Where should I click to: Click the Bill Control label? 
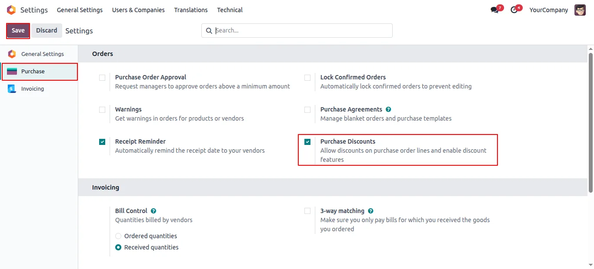131,211
